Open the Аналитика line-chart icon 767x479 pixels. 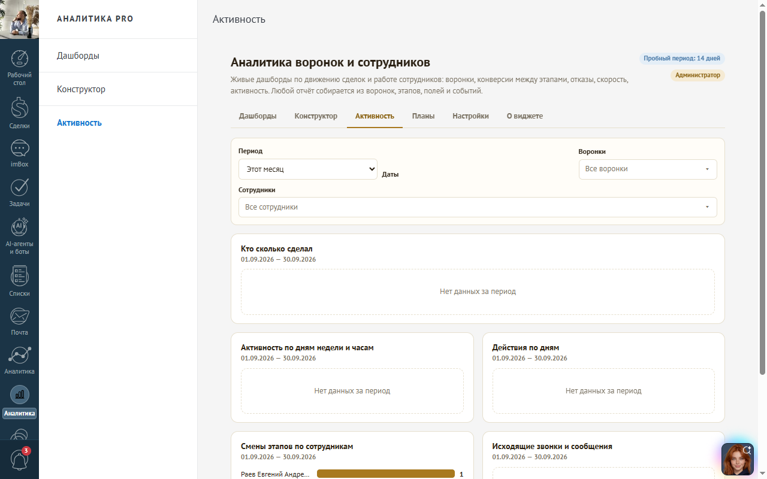19,354
